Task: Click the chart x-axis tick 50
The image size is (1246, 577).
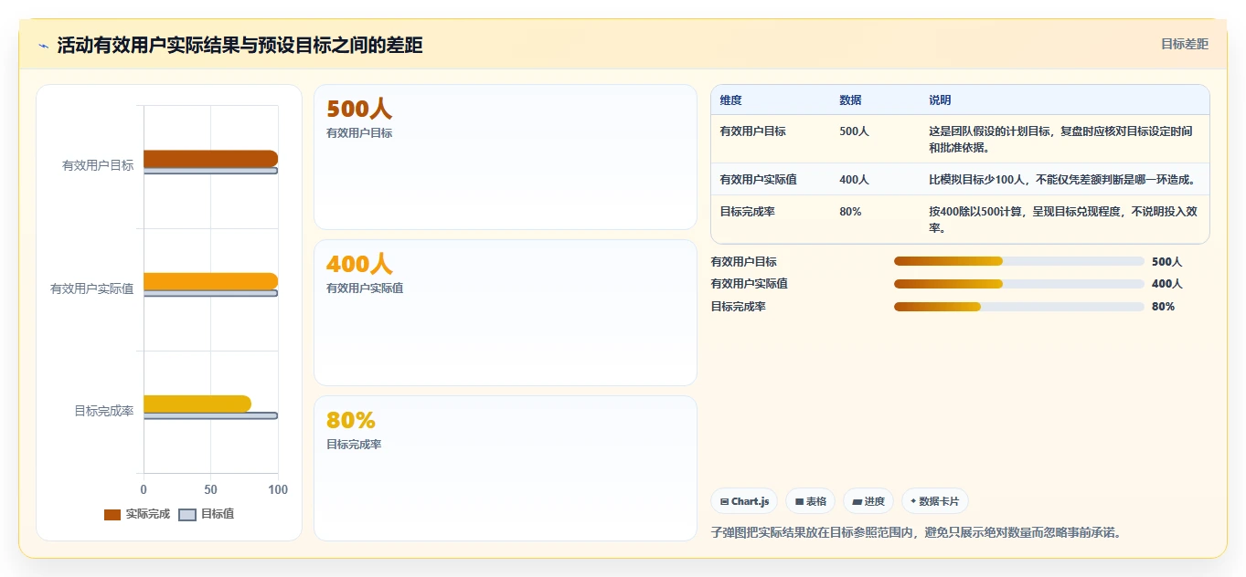Action: tap(210, 490)
